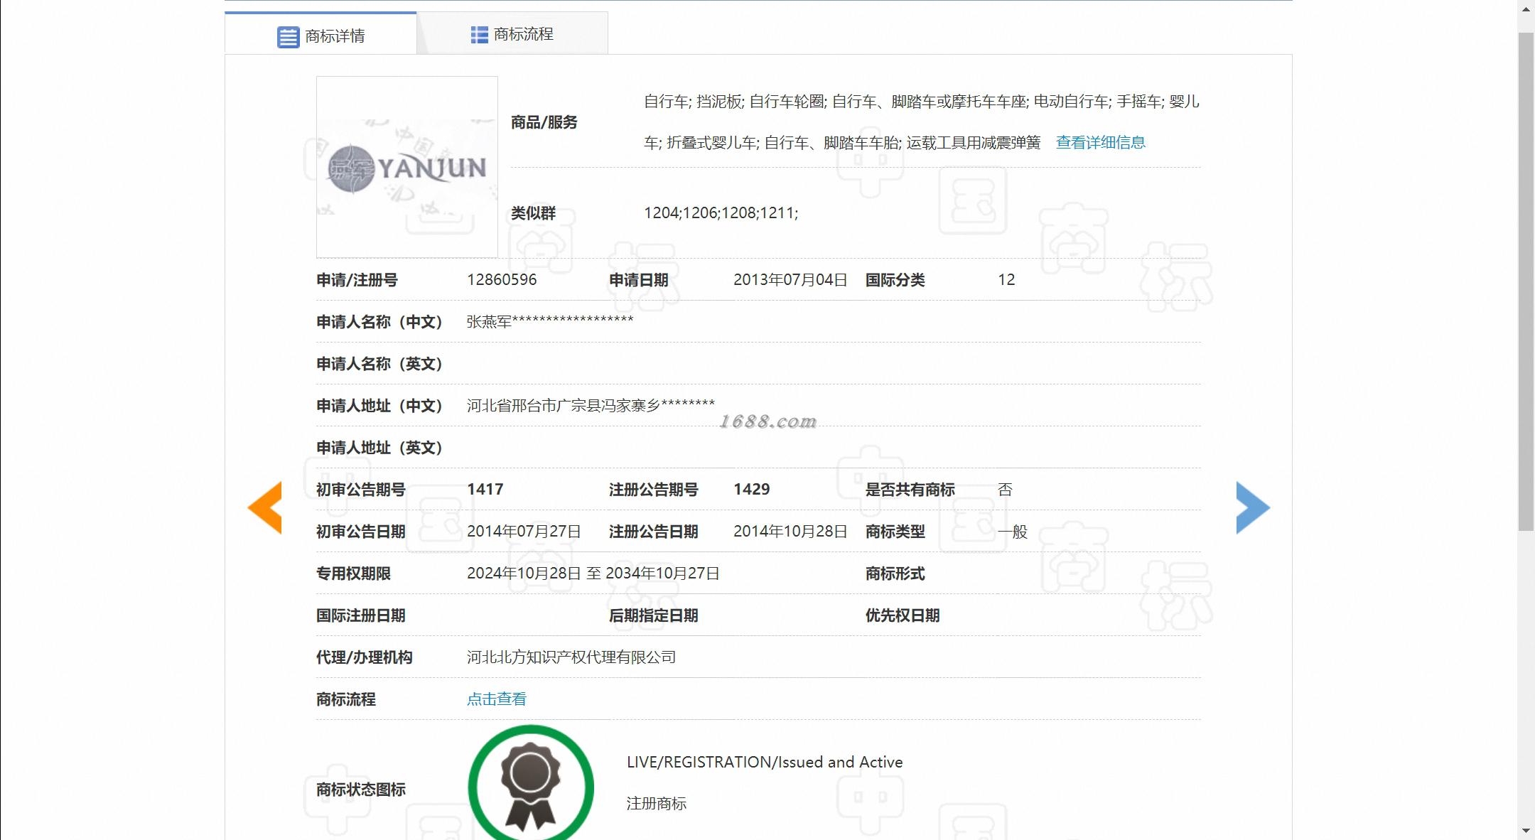
Task: Open the 查看详细信息 link for goods/services
Action: (x=1100, y=143)
